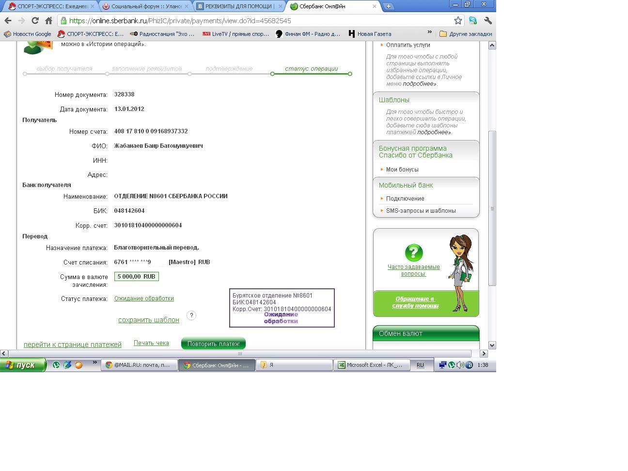Viewport: 628px width, 471px height.
Task: Click the Повторить платеж button
Action: pos(214,344)
